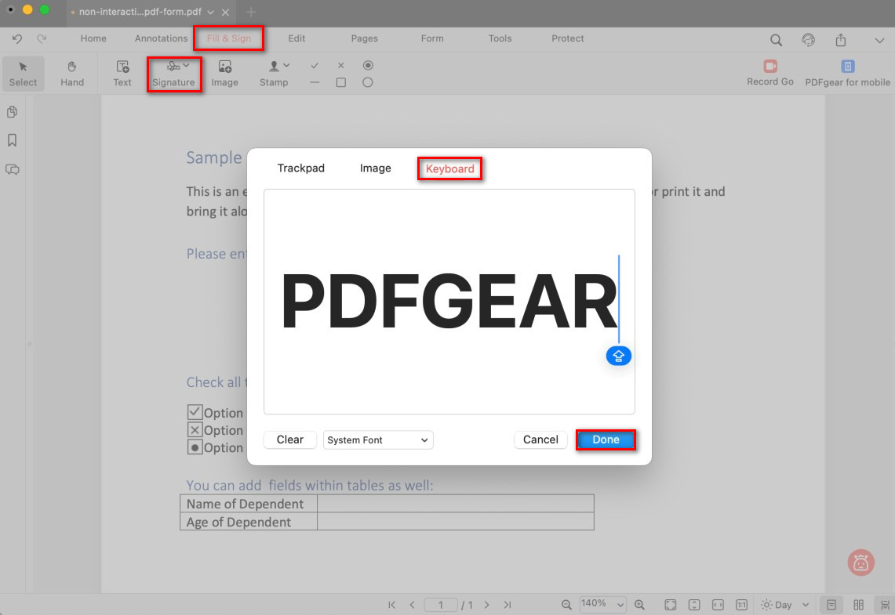Expand the top-right toolbar chevron
895x615 pixels.
click(x=879, y=41)
